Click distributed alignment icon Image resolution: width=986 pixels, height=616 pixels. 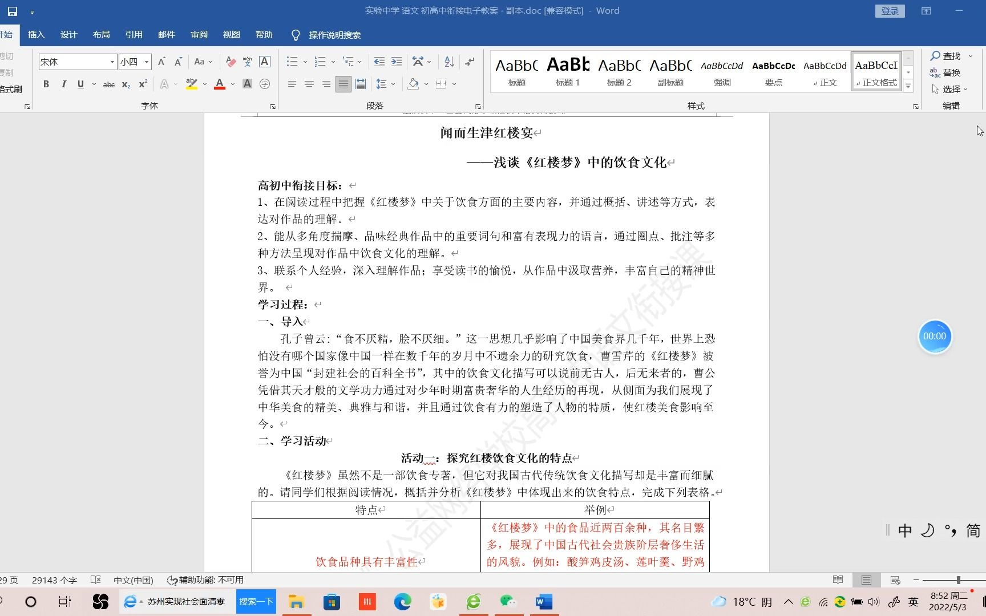click(x=361, y=84)
